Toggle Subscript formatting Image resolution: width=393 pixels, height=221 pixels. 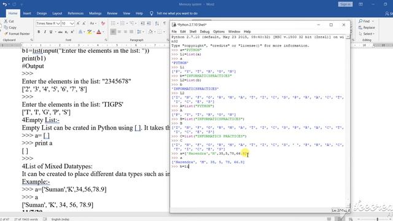pyautogui.click(x=66, y=32)
